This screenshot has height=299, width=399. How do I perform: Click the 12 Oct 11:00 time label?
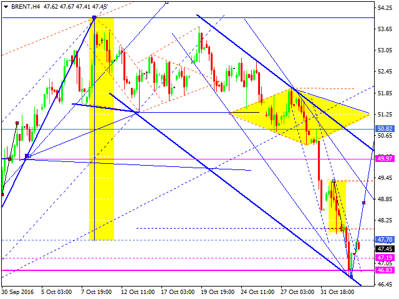138,292
